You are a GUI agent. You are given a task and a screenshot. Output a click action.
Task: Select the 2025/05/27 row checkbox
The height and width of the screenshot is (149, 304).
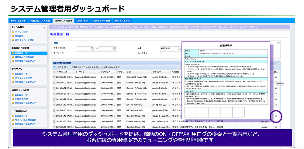point(54,93)
